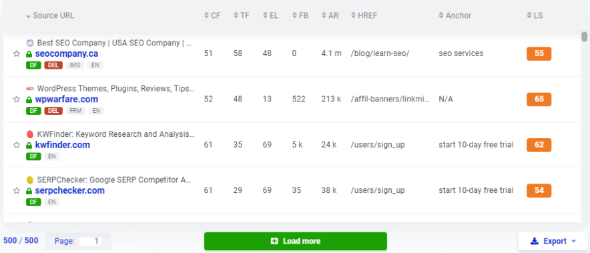590x253 pixels.
Task: Click the star icon beside serpchecker.com
Action: (x=16, y=190)
